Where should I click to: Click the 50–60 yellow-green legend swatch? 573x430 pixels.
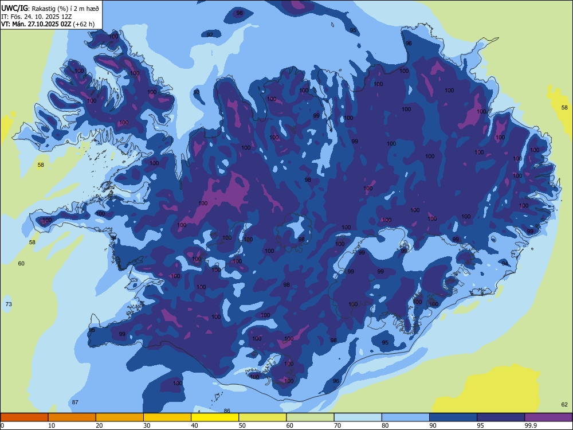click(262, 417)
